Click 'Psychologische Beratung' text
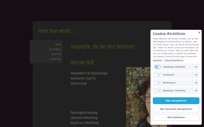This screenshot has height=127, width=204. (x=84, y=113)
